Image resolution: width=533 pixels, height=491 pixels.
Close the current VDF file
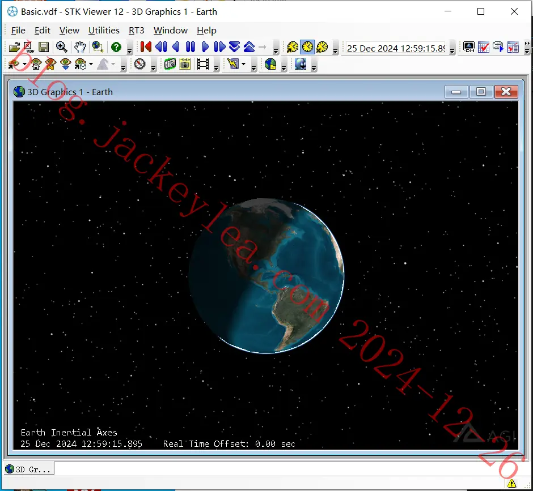[28, 47]
